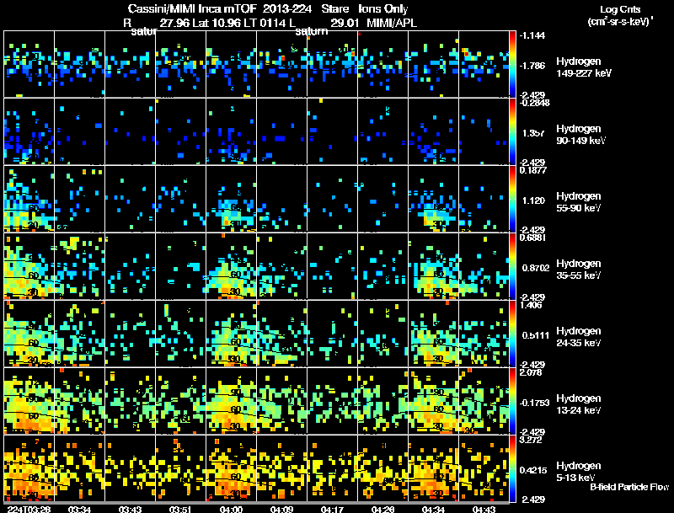Click the 03:51 time axis label
674x513 pixels.
pos(180,509)
